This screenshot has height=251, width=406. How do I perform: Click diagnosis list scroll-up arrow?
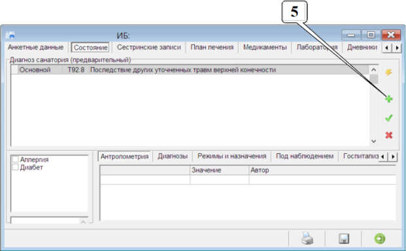pos(373,70)
